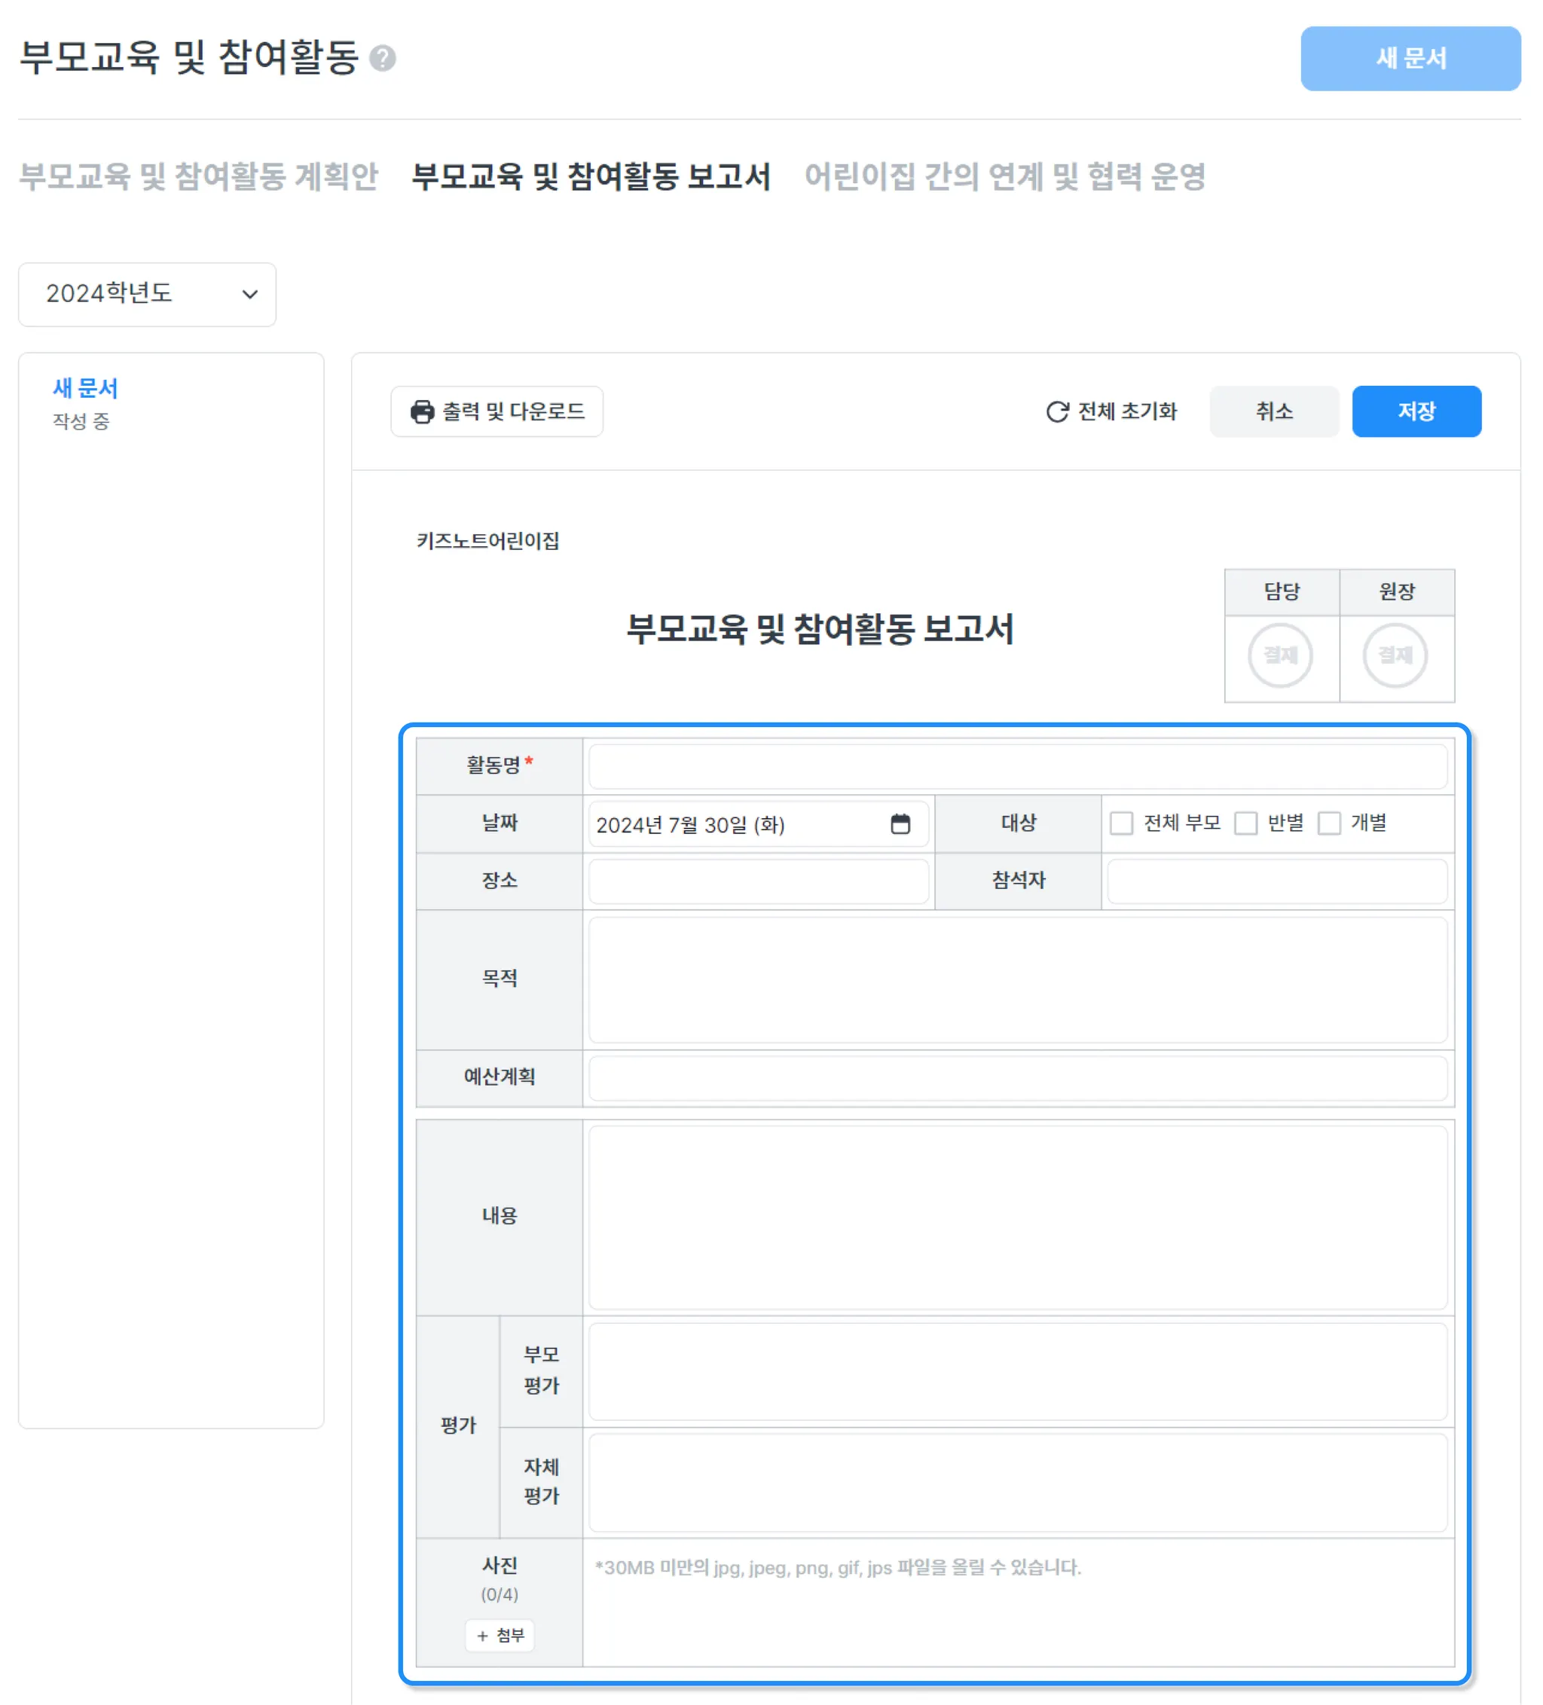Image resolution: width=1543 pixels, height=1705 pixels.
Task: Check the 반별 checkbox
Action: [1245, 823]
